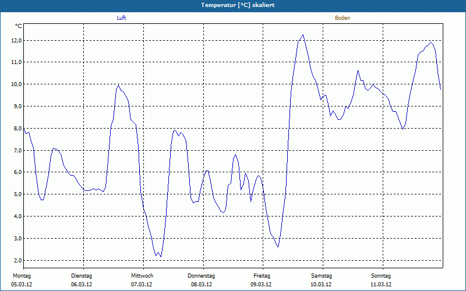This screenshot has width=466, height=291.
Task: Click the date 07.03.12
Action: (142, 285)
